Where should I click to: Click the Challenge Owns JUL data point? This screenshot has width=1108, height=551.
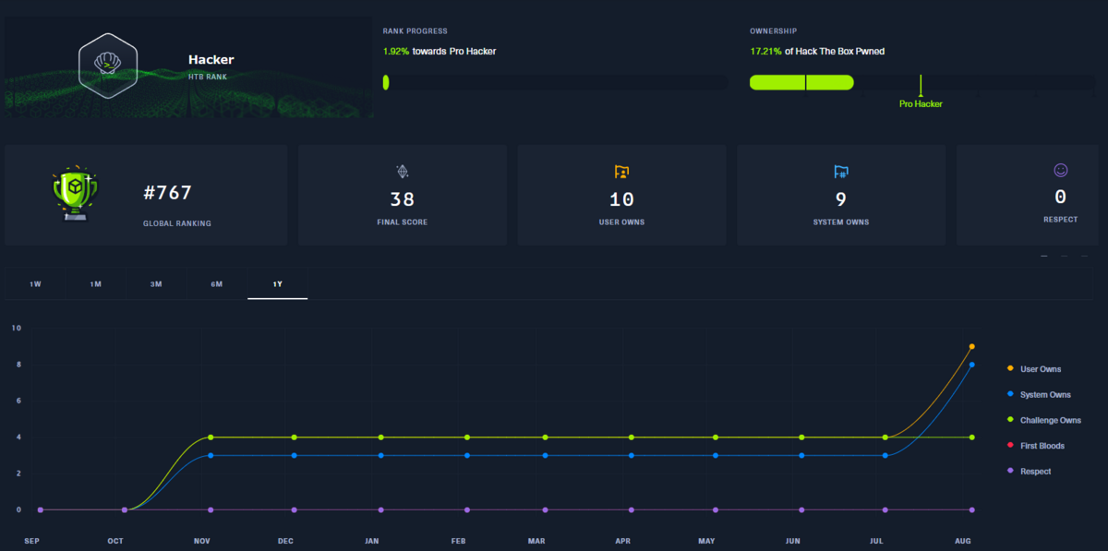click(x=885, y=437)
